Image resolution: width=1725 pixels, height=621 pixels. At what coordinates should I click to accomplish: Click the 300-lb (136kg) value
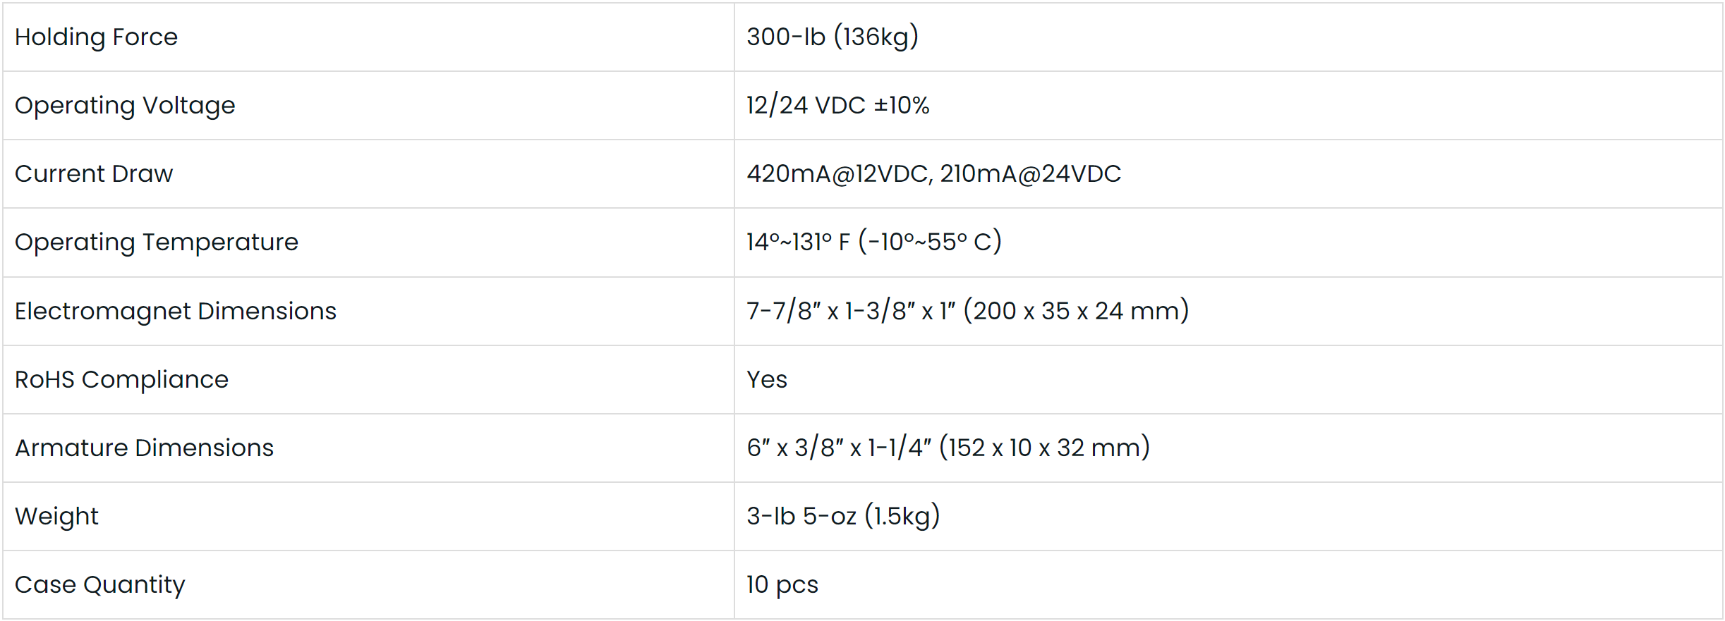[x=833, y=37]
